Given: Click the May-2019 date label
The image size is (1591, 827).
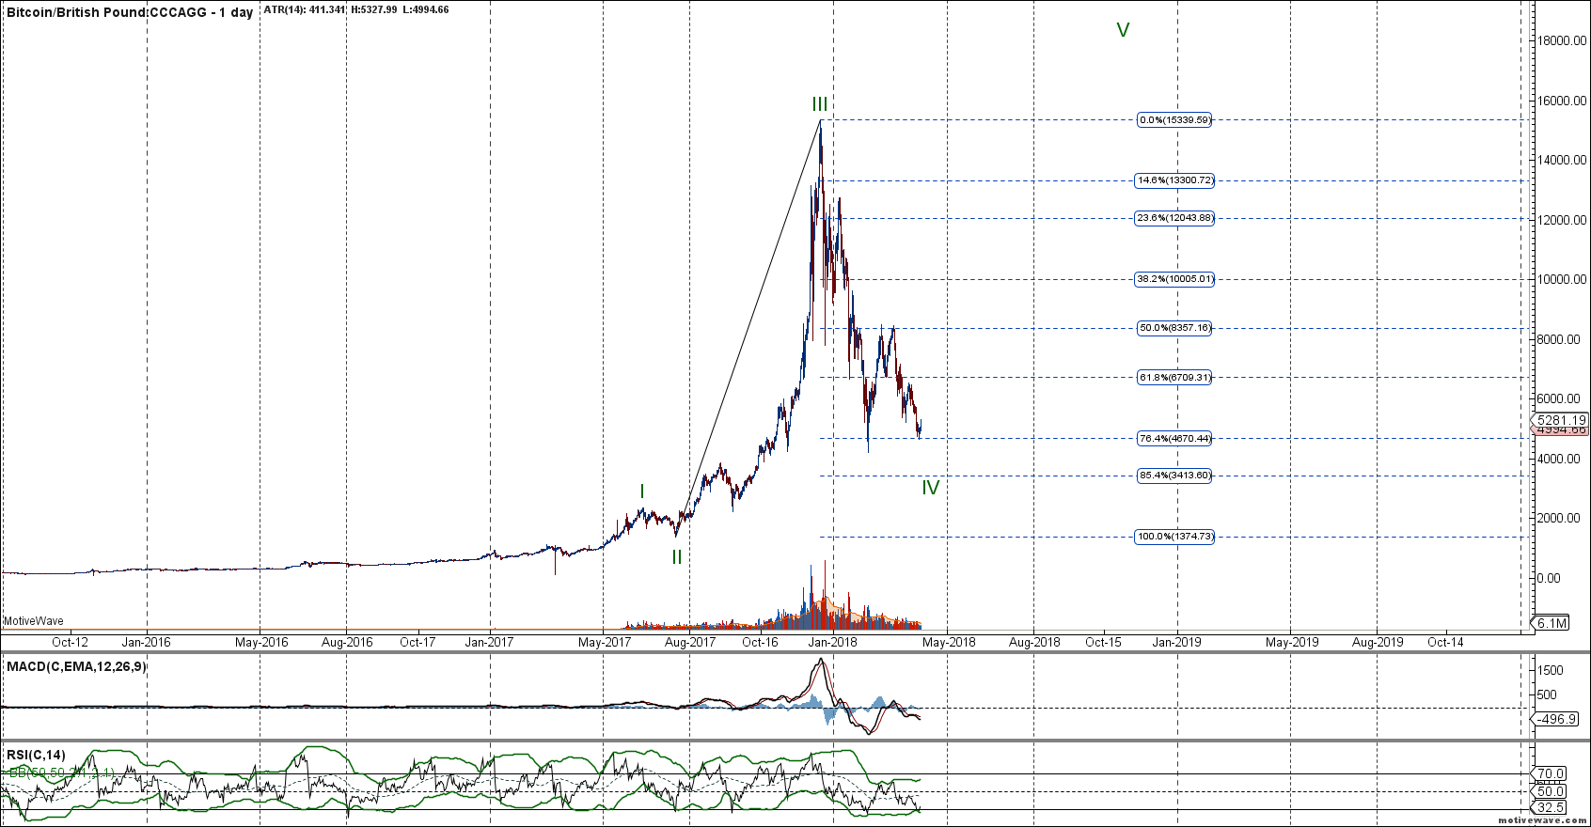Looking at the screenshot, I should click(x=1292, y=643).
